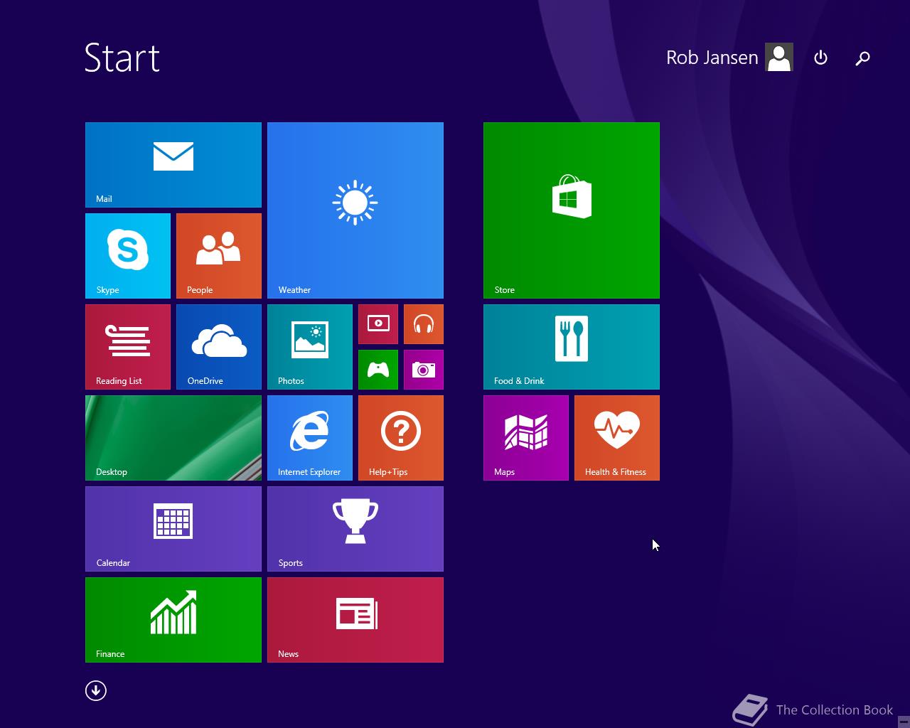Go to the Desktop tile

pyautogui.click(x=173, y=438)
